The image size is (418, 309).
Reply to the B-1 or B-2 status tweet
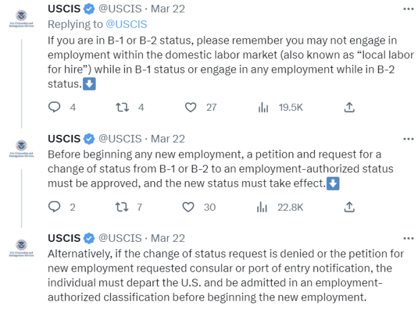pyautogui.click(x=54, y=108)
